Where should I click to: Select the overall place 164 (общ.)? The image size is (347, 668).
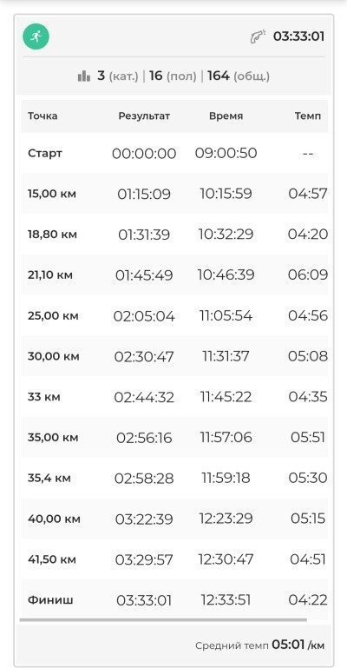(x=239, y=76)
